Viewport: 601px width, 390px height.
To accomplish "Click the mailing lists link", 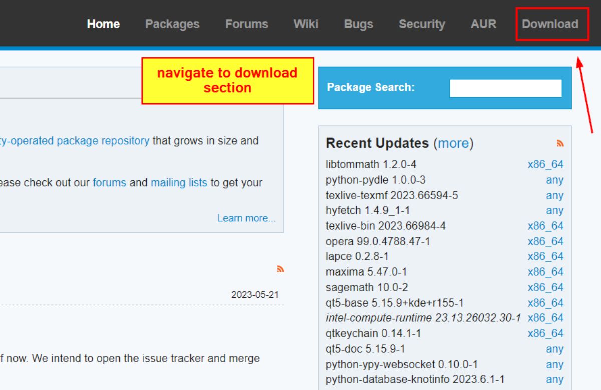I will 179,182.
